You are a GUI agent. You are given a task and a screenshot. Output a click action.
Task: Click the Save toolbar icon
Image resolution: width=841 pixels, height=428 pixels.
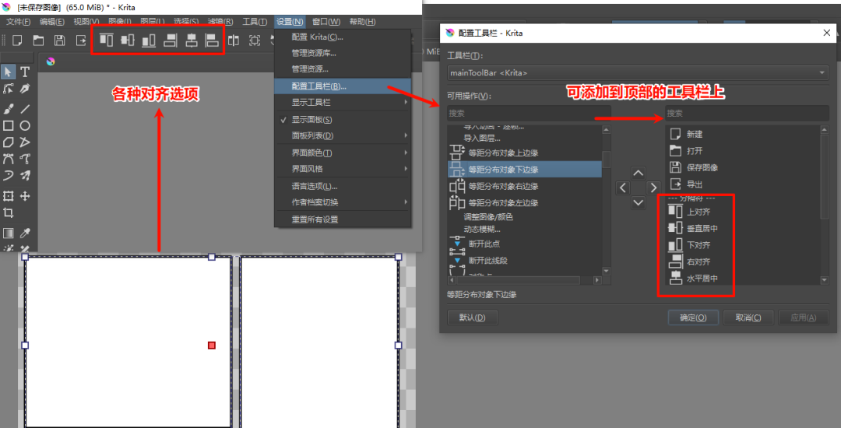click(59, 40)
